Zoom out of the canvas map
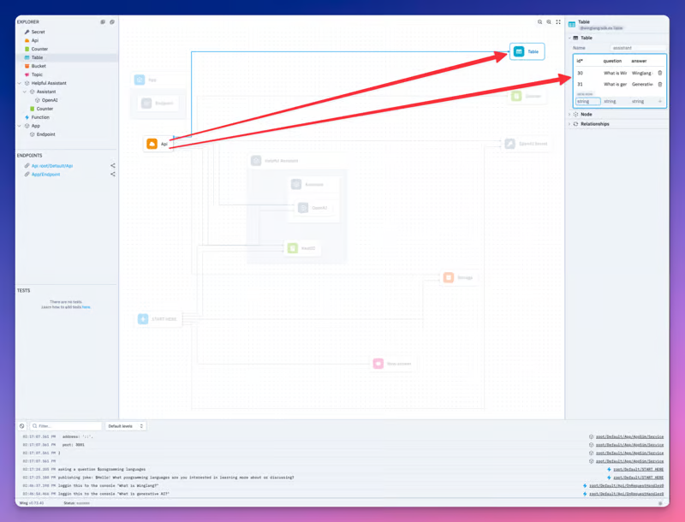Viewport: 685px width, 522px height. 540,22
